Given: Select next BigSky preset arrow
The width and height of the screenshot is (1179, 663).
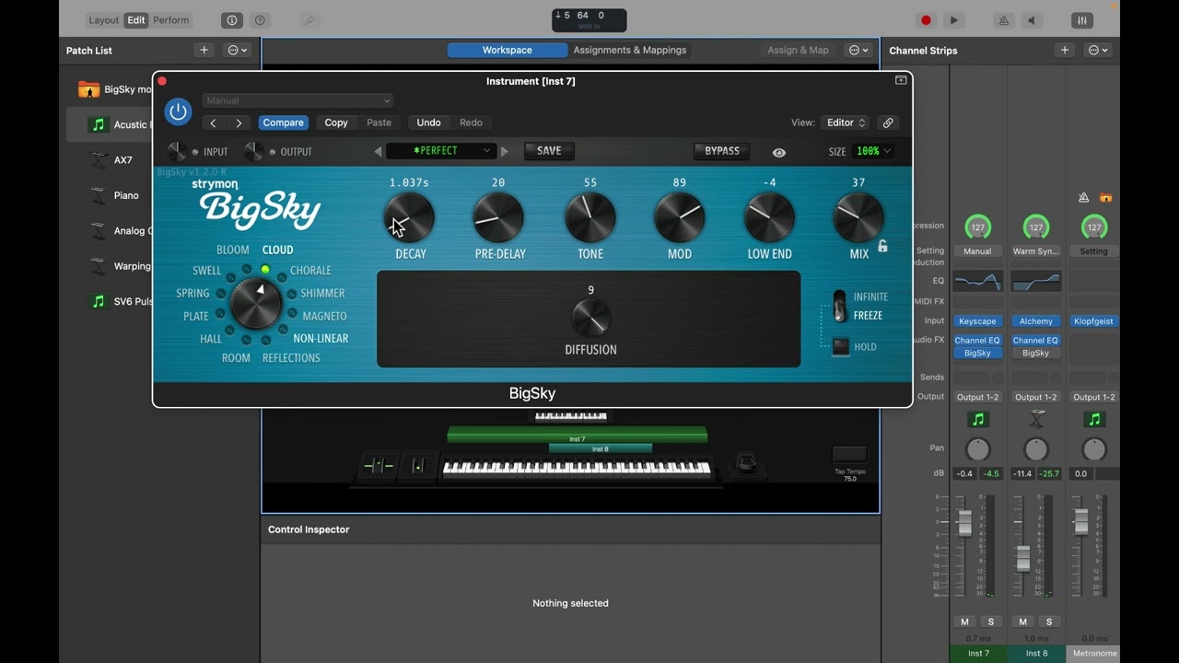Looking at the screenshot, I should 504,152.
